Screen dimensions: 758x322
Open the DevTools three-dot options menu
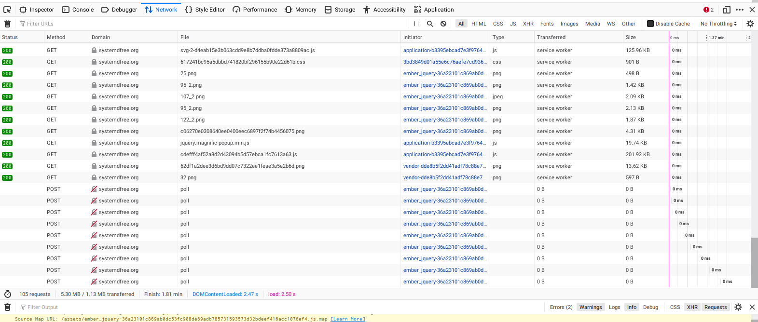coord(740,10)
